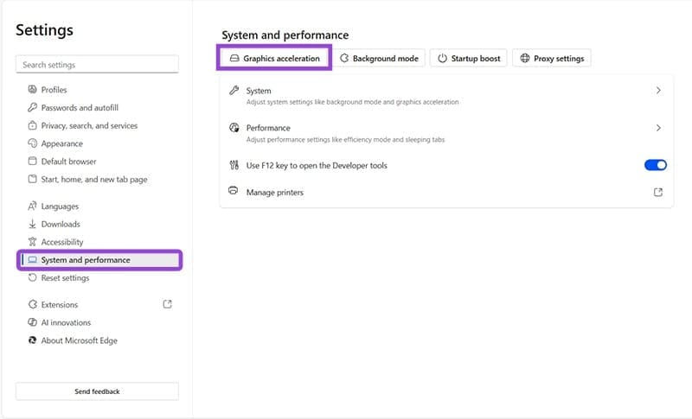The image size is (692, 419).
Task: Focus the Search settings field
Action: pyautogui.click(x=97, y=65)
